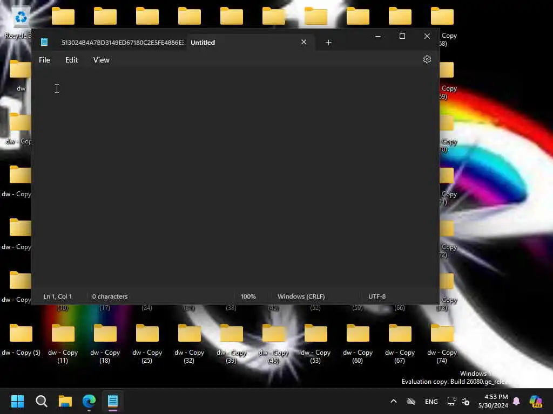Open the network tray icon
Image resolution: width=553 pixels, height=414 pixels.
pyautogui.click(x=451, y=401)
